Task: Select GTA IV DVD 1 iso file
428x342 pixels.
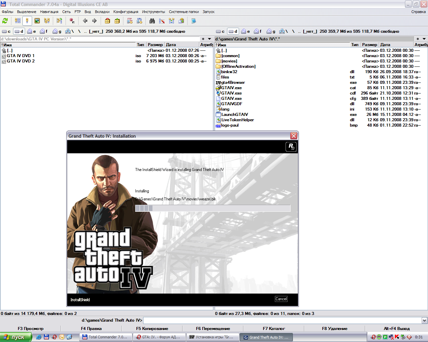Action: (x=106, y=56)
